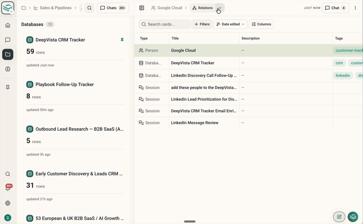Image resolution: width=363 pixels, height=224 pixels.
Task: Click the crm tag
Action: point(339,63)
